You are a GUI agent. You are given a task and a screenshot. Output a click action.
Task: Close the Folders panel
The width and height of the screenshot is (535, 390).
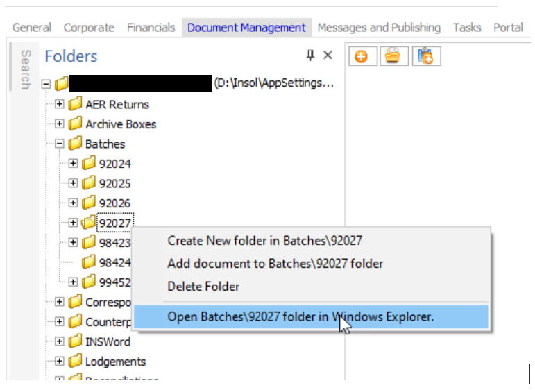tap(328, 56)
